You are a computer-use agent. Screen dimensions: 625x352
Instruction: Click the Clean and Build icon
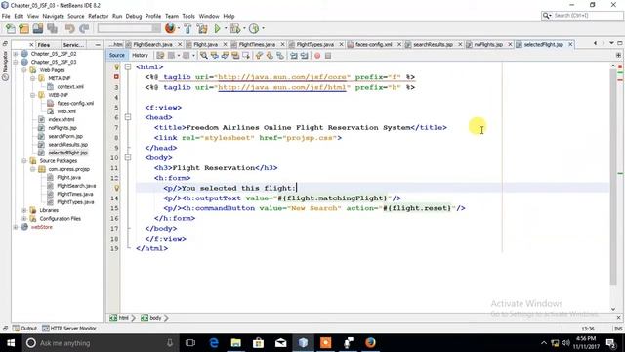click(202, 28)
